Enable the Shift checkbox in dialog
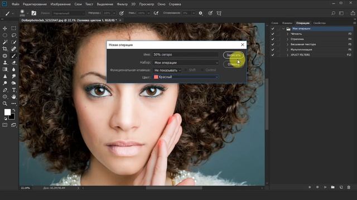Viewport: 357px width, 200px height. pos(186,70)
